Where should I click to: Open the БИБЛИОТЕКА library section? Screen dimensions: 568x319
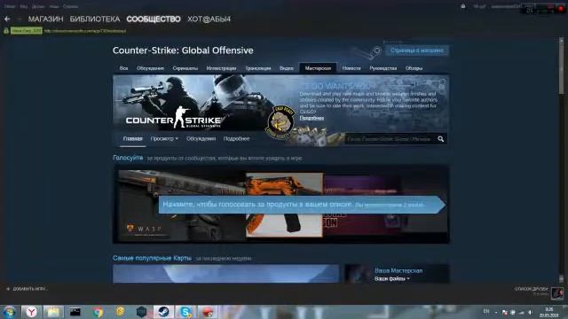pos(95,19)
